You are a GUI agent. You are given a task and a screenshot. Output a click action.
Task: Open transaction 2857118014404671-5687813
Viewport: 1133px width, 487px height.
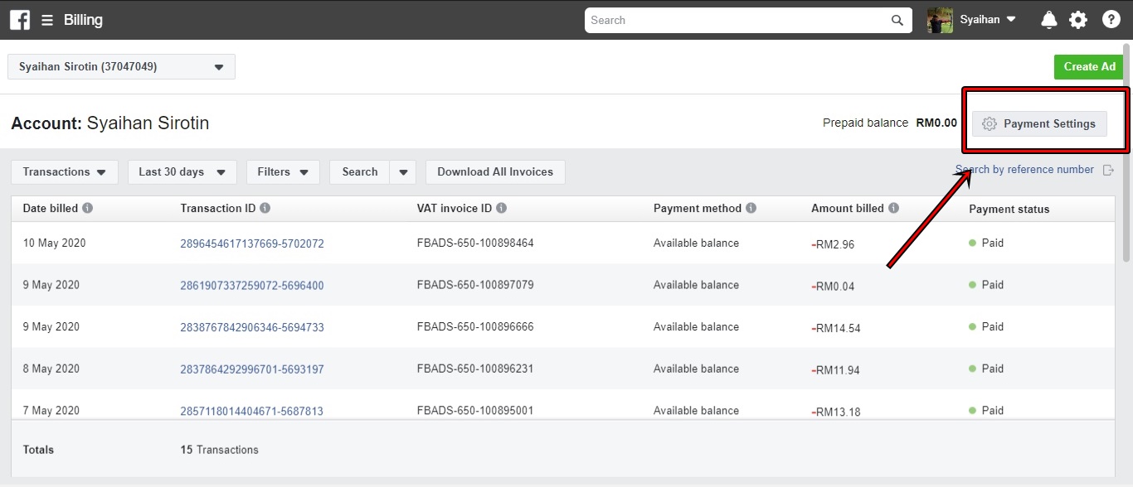tap(252, 411)
